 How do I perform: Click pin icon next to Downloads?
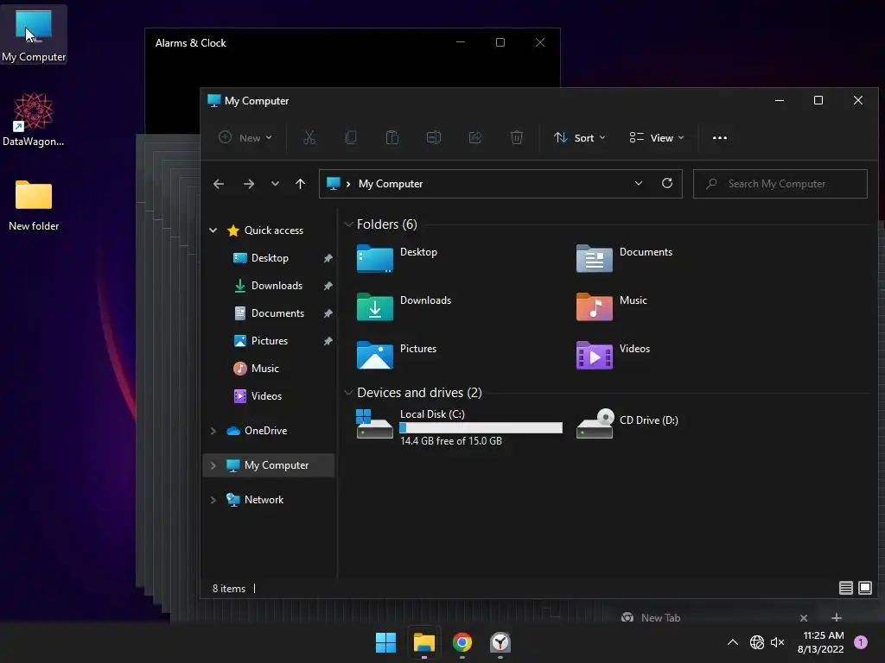pos(328,286)
